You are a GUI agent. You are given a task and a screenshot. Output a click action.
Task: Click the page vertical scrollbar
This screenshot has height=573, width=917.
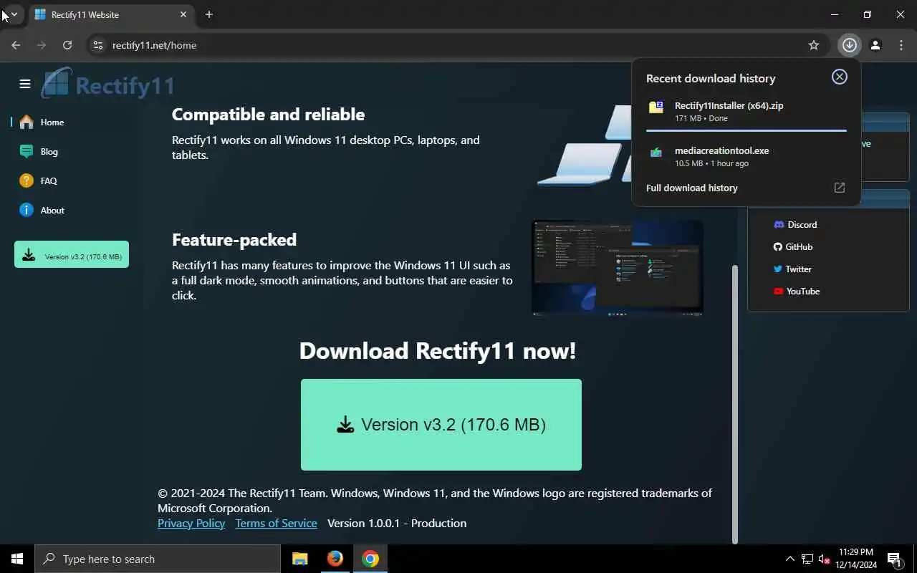tap(734, 405)
